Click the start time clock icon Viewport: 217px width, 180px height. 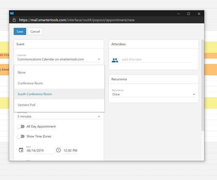point(58,150)
